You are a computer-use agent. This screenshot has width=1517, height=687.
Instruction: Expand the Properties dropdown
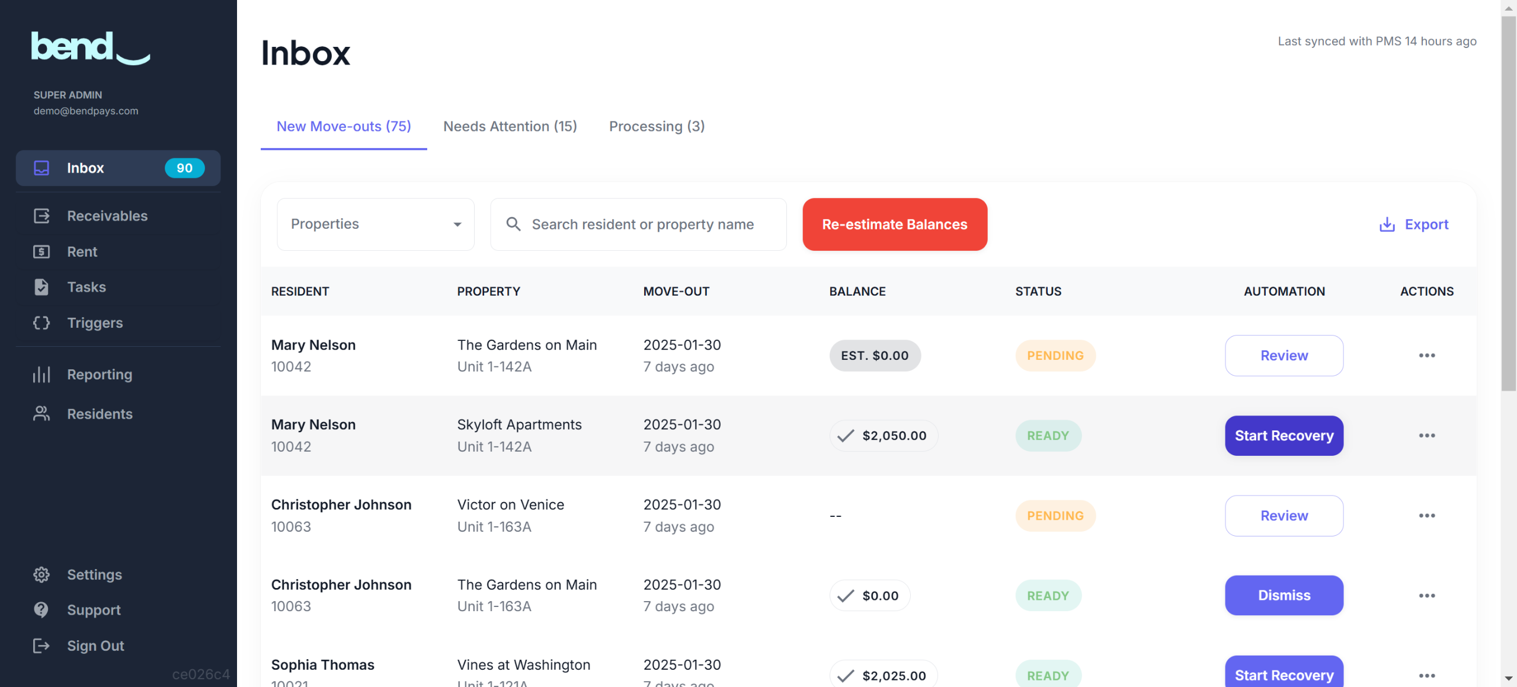[375, 224]
